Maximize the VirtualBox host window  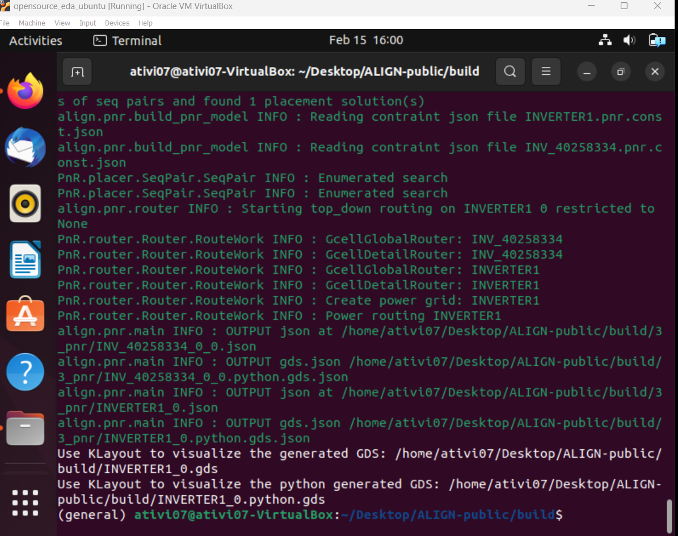(624, 6)
